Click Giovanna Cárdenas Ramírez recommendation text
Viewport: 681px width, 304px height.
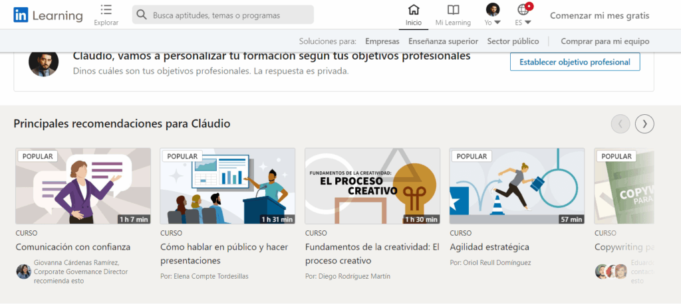80,271
